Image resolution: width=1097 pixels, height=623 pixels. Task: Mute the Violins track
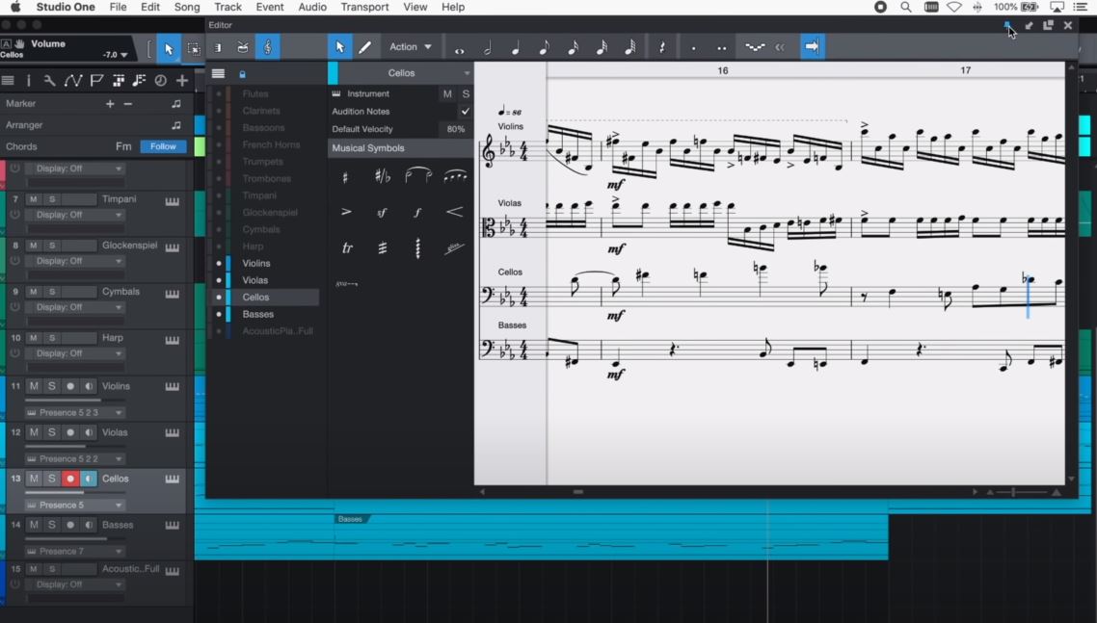coord(34,386)
